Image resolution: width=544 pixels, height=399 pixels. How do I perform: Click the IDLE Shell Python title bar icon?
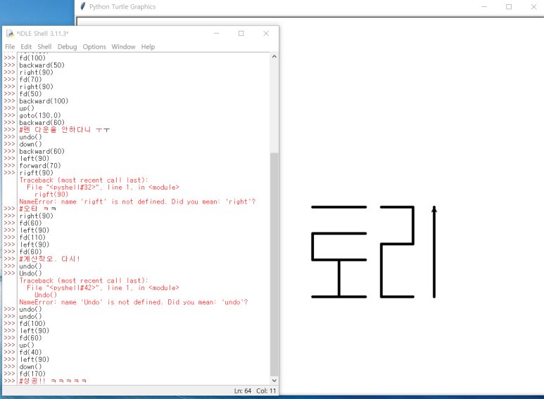pyautogui.click(x=10, y=34)
